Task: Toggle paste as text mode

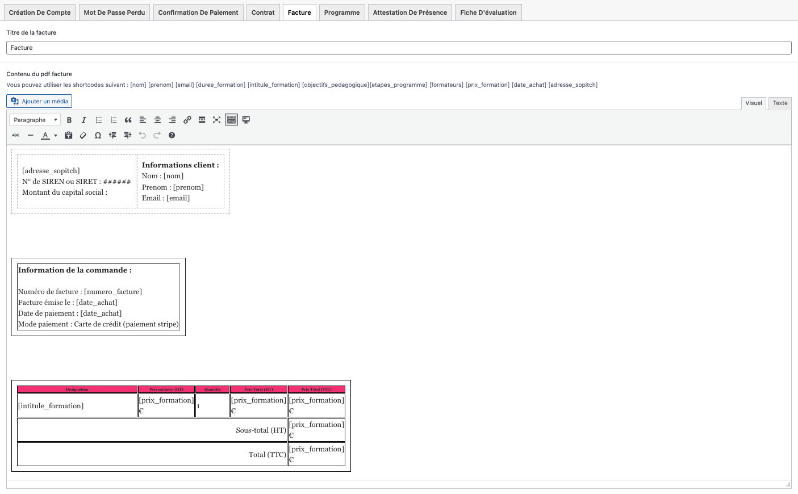Action: [68, 135]
